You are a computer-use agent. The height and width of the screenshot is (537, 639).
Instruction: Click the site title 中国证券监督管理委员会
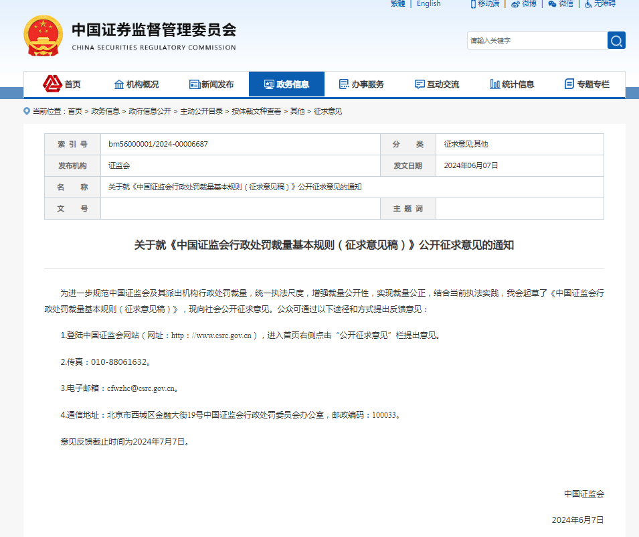pyautogui.click(x=154, y=29)
